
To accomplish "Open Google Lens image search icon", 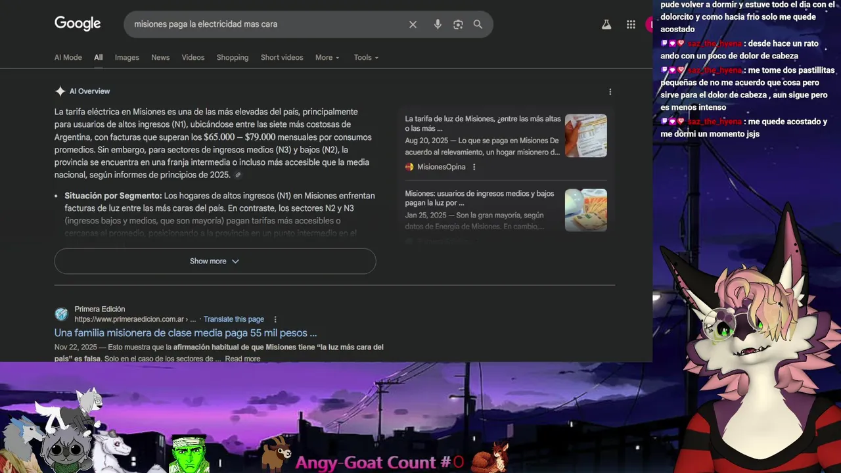I will point(458,24).
